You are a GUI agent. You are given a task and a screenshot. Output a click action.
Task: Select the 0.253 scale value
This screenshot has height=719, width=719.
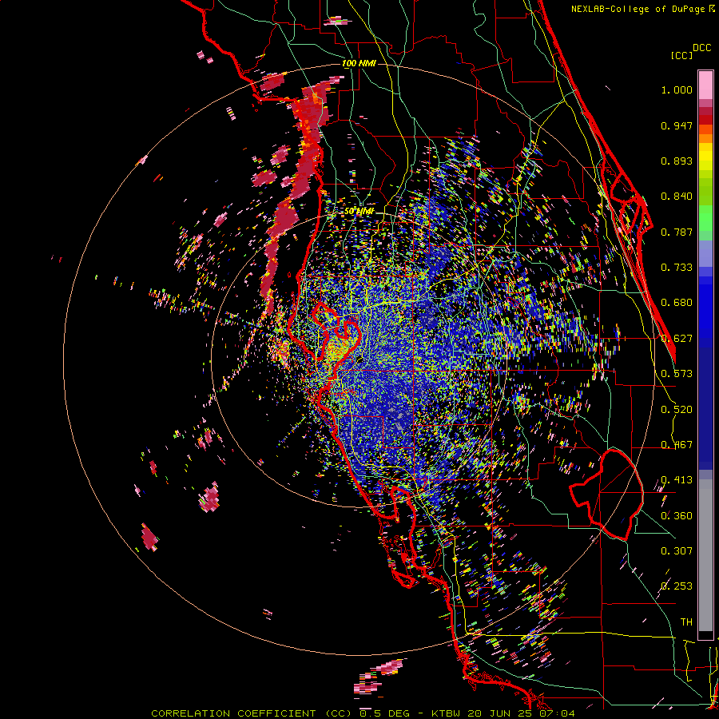tap(677, 586)
